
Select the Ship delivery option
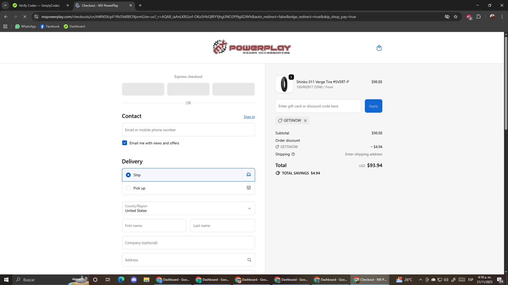click(188, 175)
